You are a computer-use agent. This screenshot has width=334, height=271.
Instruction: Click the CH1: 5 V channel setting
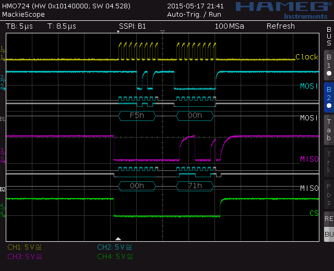click(x=25, y=247)
